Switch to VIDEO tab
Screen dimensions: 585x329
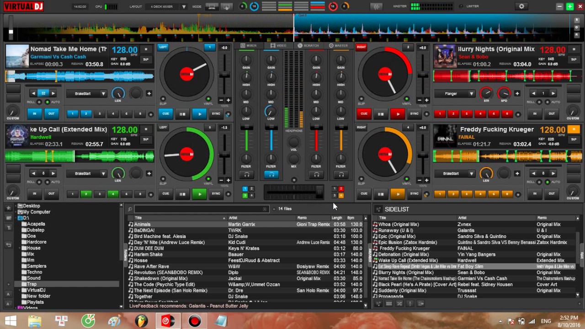pyautogui.click(x=278, y=46)
